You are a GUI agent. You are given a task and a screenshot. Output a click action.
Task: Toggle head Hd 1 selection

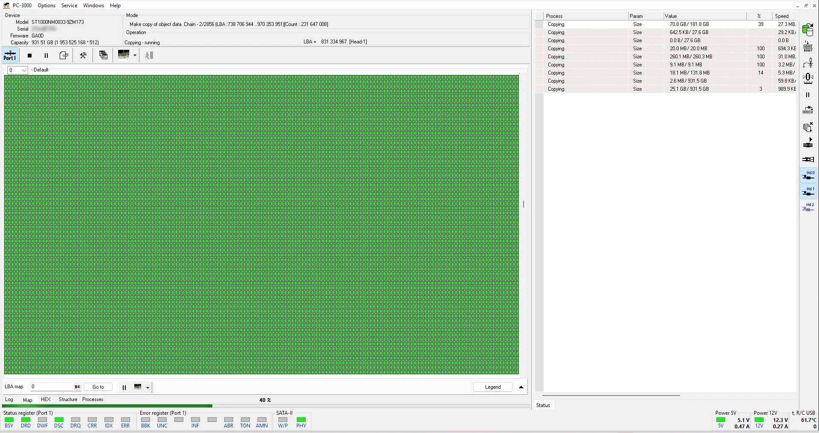808,192
